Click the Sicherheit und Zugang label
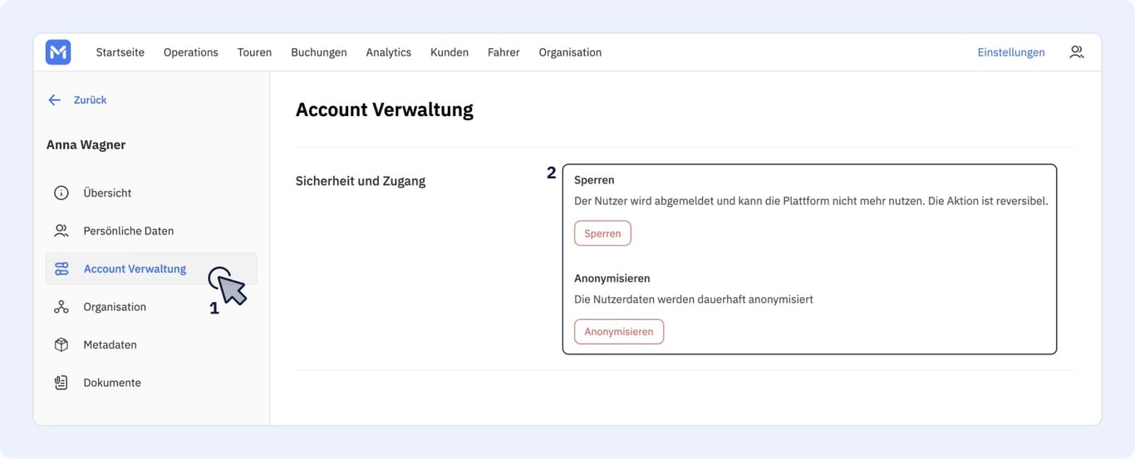Image resolution: width=1135 pixels, height=459 pixels. tap(361, 181)
